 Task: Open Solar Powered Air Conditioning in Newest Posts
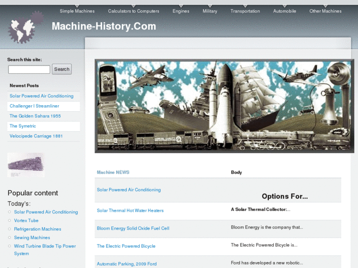pos(41,96)
